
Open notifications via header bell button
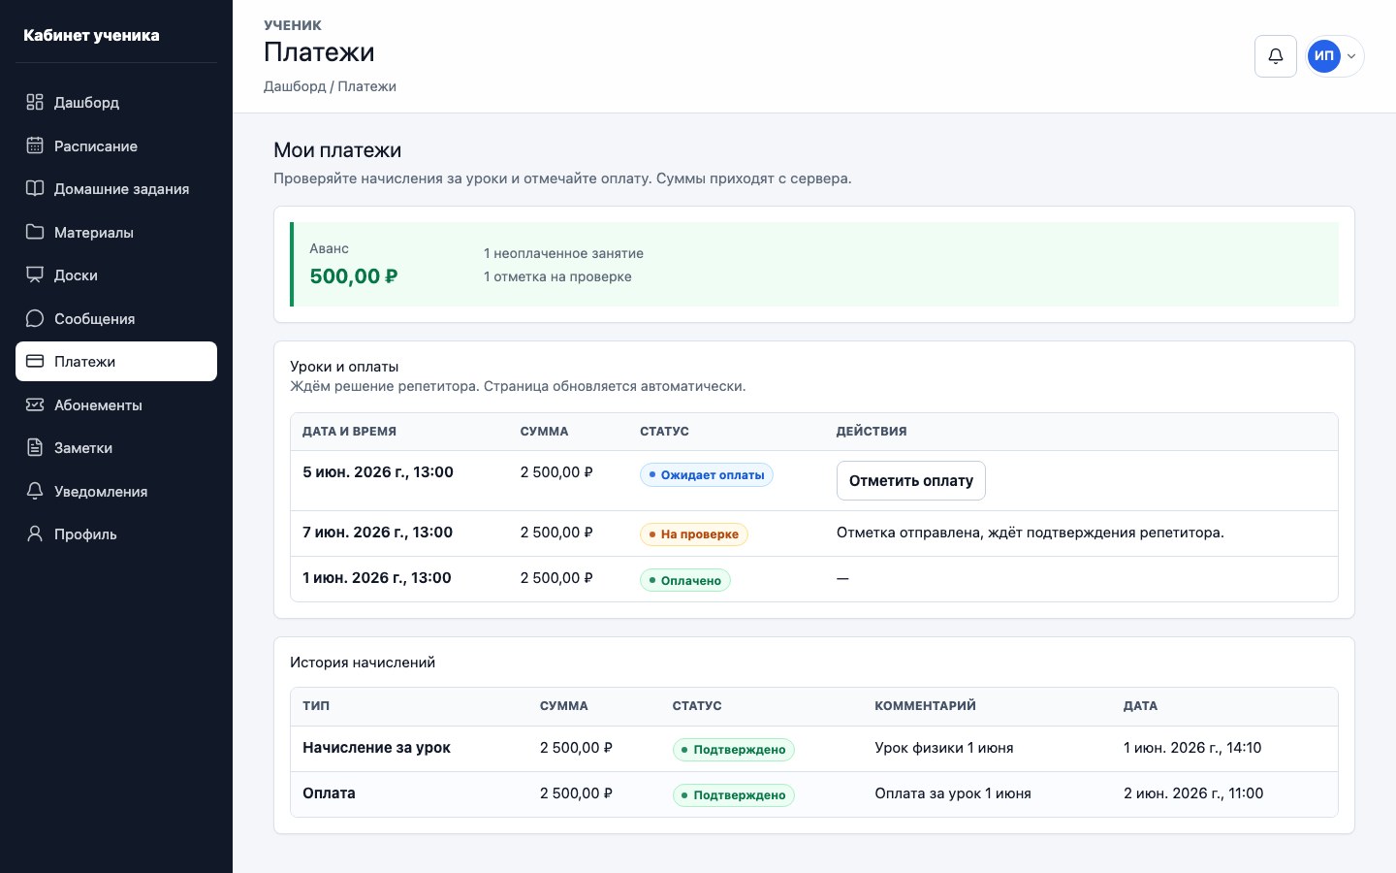(1276, 56)
